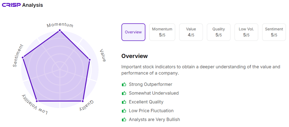289x127 pixels.
Task: Click the Quality data point on radar chart
Action: point(83,101)
